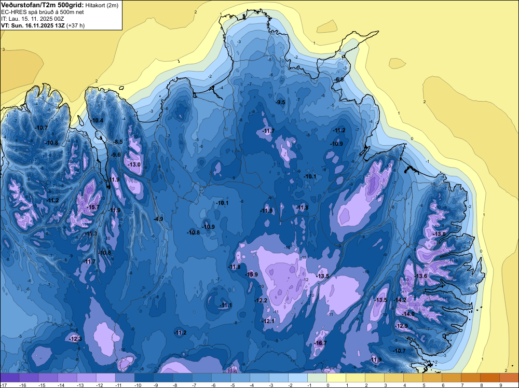Viewport: 519px width, 388px height.
Task: Click the -14.0 temperature label
Action: point(408,314)
